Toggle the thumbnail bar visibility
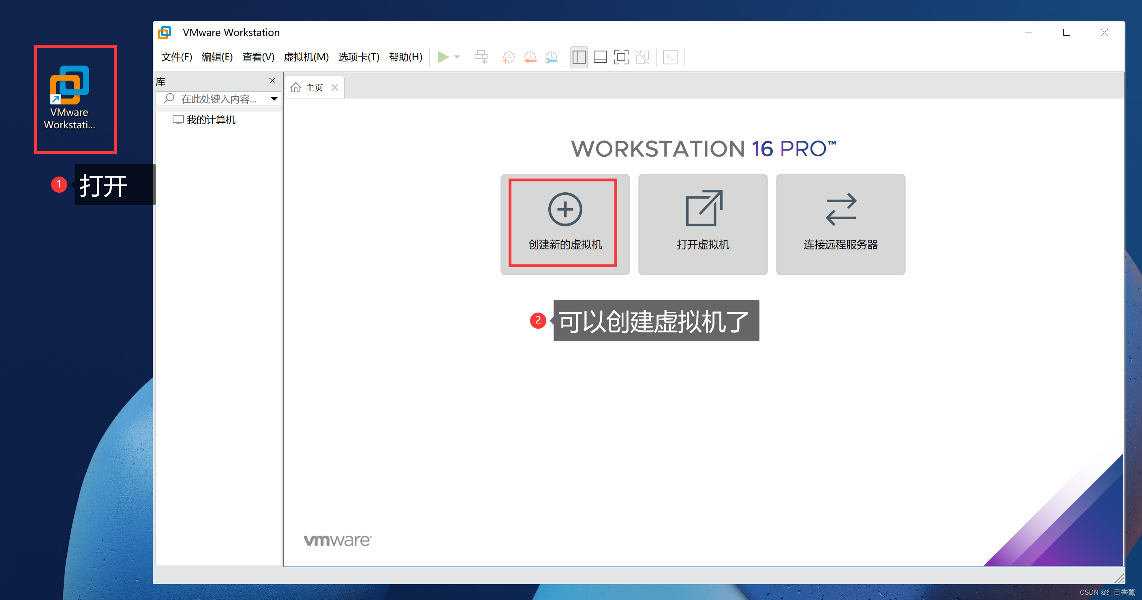1142x600 pixels. pyautogui.click(x=600, y=57)
